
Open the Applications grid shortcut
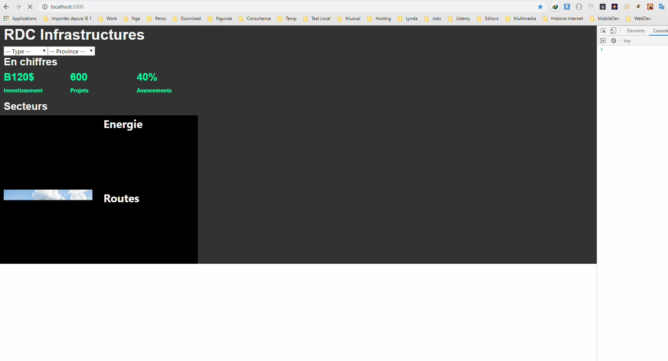pos(20,19)
